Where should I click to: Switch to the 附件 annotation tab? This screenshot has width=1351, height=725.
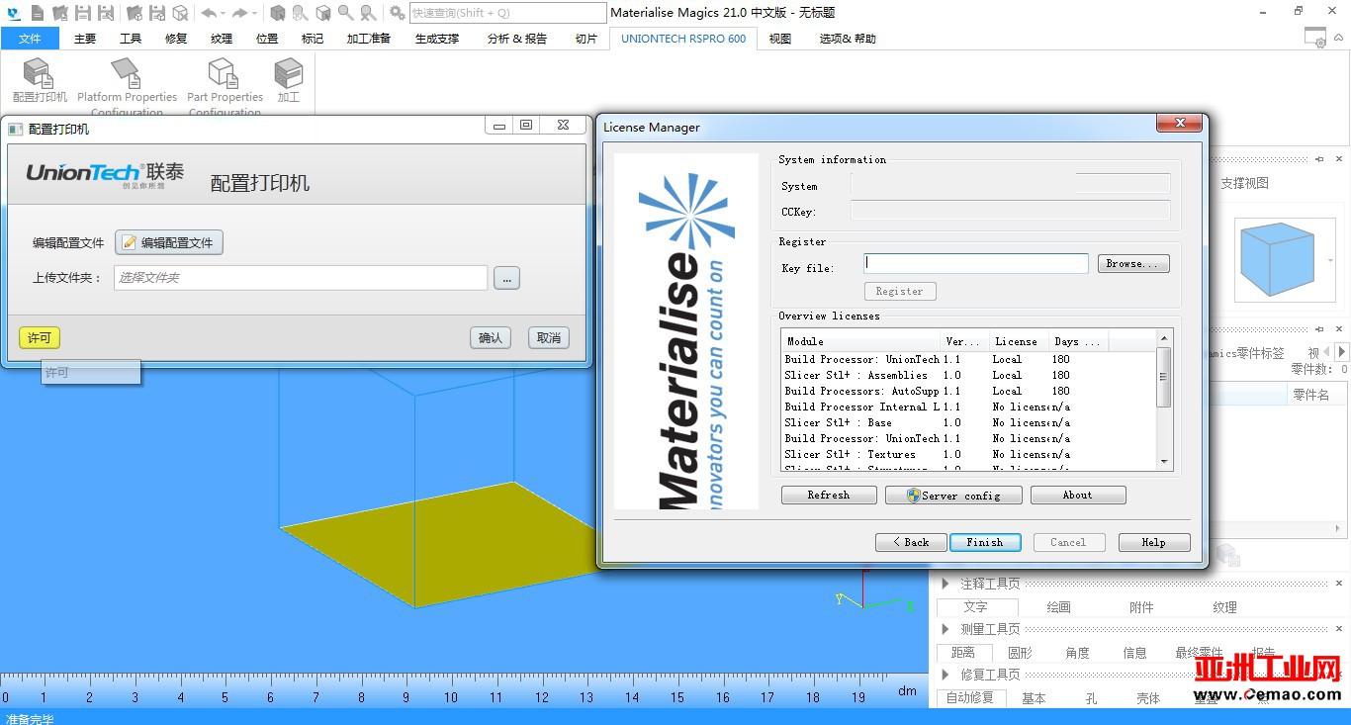click(x=1141, y=607)
